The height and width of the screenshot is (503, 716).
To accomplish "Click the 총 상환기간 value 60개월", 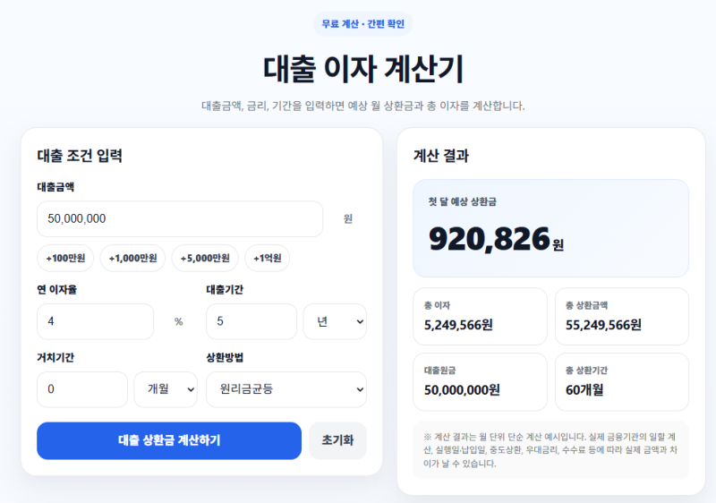I will click(584, 390).
